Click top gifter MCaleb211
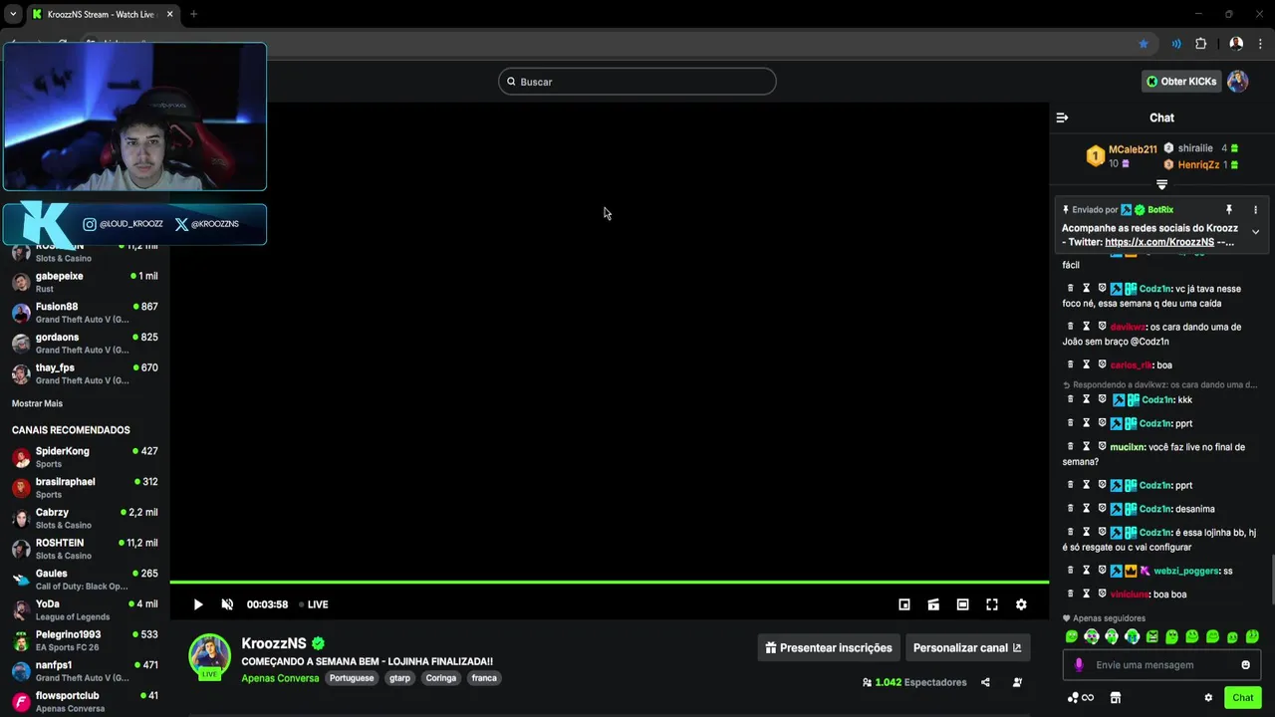Image resolution: width=1275 pixels, height=717 pixels. [x=1133, y=149]
